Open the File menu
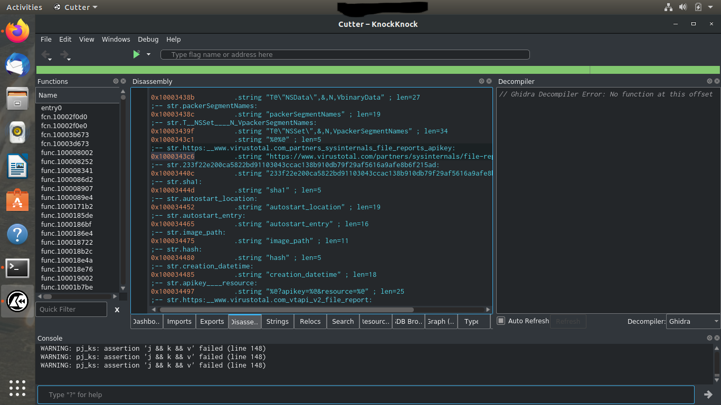Screen dimensions: 721x405 (46, 40)
